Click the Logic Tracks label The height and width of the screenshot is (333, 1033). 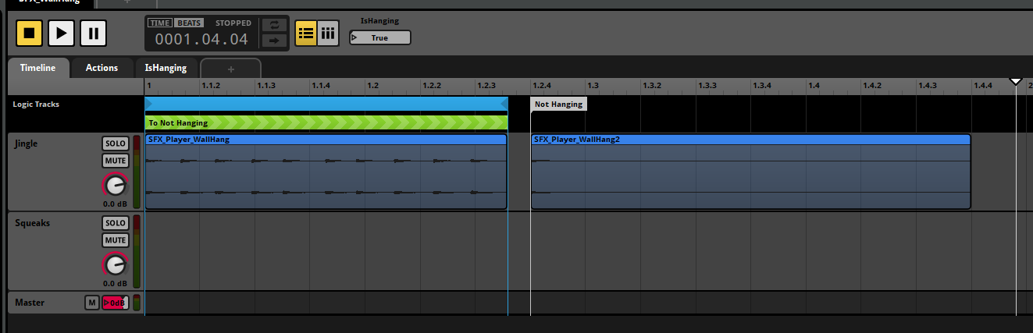tap(36, 104)
